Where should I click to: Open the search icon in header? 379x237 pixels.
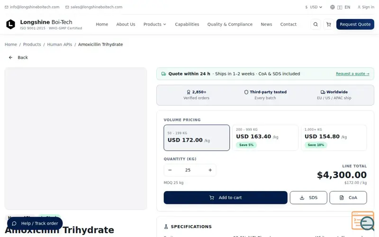tap(316, 24)
